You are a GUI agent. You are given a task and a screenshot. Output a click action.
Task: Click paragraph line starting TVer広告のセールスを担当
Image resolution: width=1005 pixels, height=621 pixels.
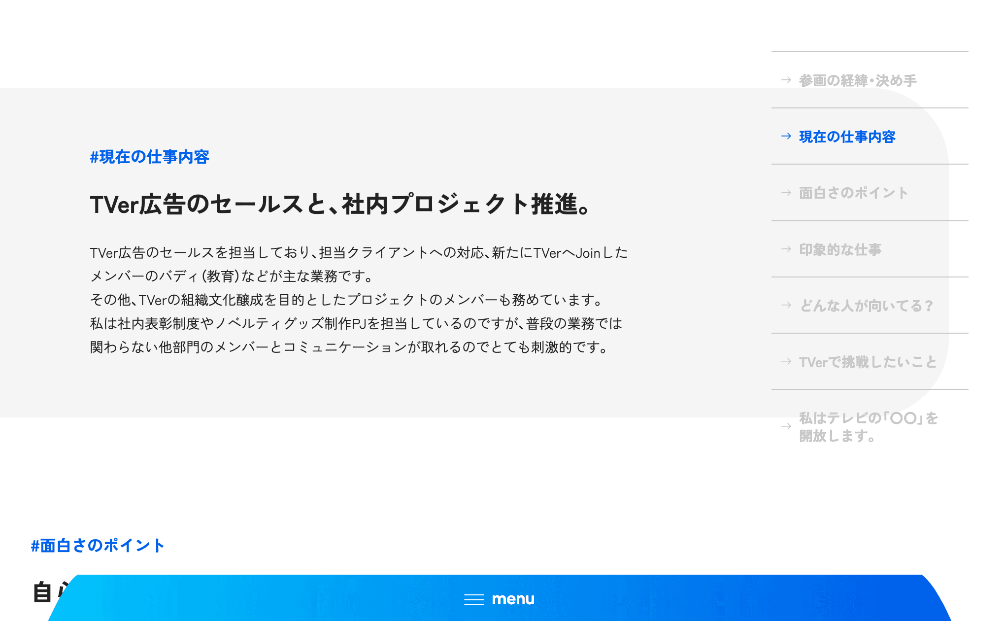(359, 253)
